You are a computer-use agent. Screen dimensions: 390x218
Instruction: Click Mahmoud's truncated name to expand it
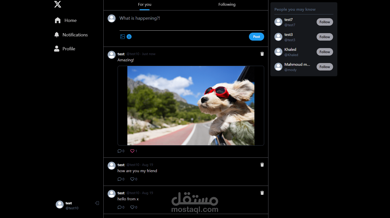[x=297, y=64]
